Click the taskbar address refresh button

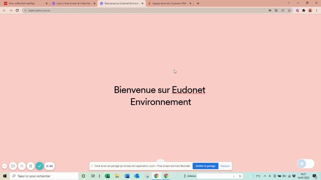240,176
